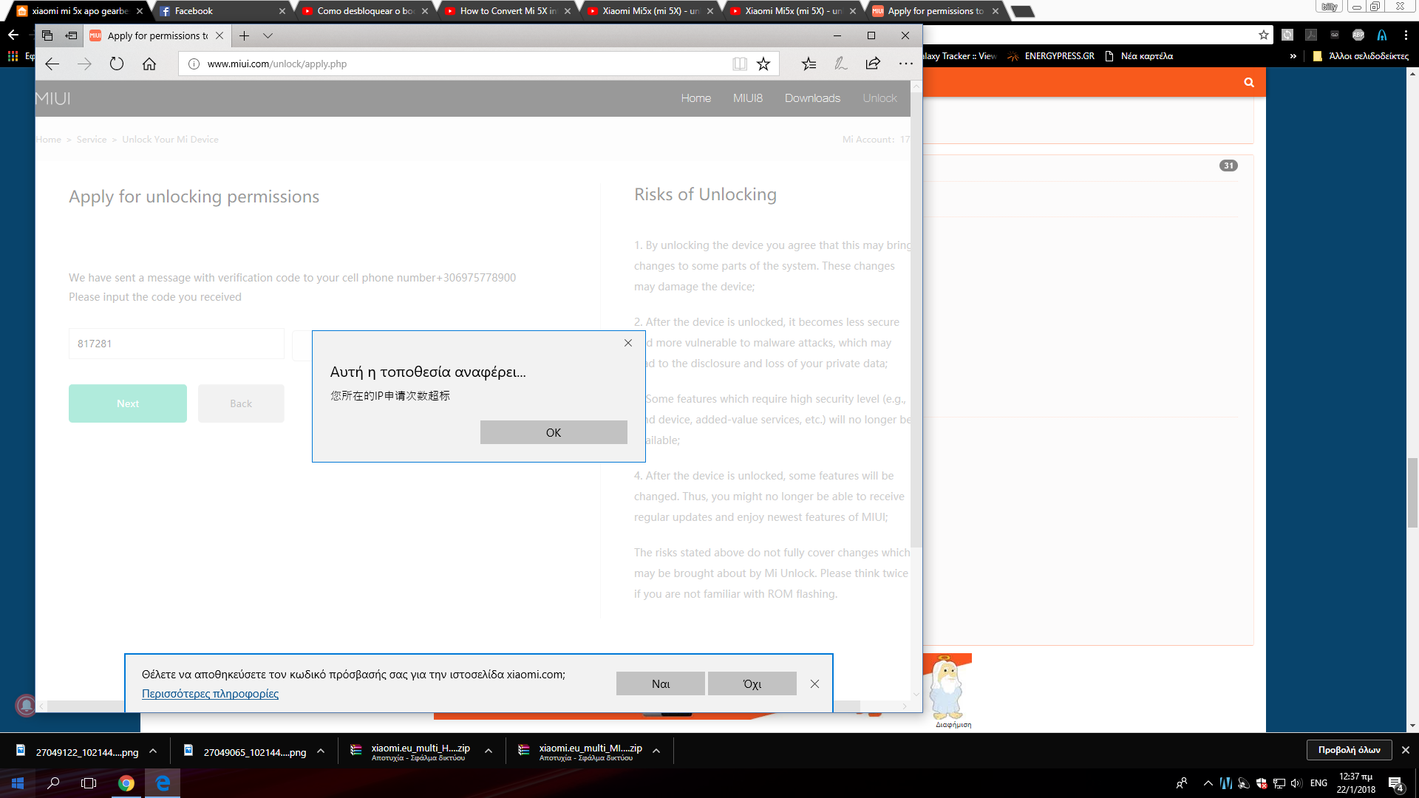This screenshot has height=798, width=1419.
Task: Close the save password prompt
Action: coord(814,684)
